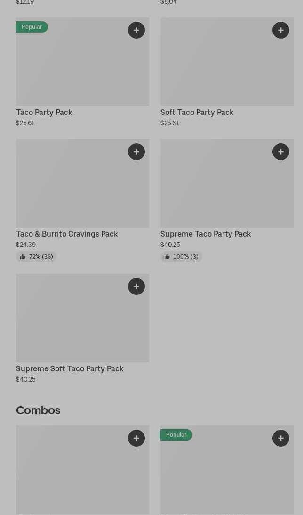Click the $24.39 price of Cravings Pack
The image size is (303, 515).
click(x=26, y=245)
